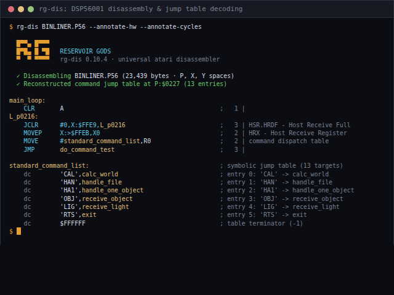The width and height of the screenshot is (394, 295).
Task: Click the checkmark beside 'Reconstructed command jump table'
Action: pos(18,84)
